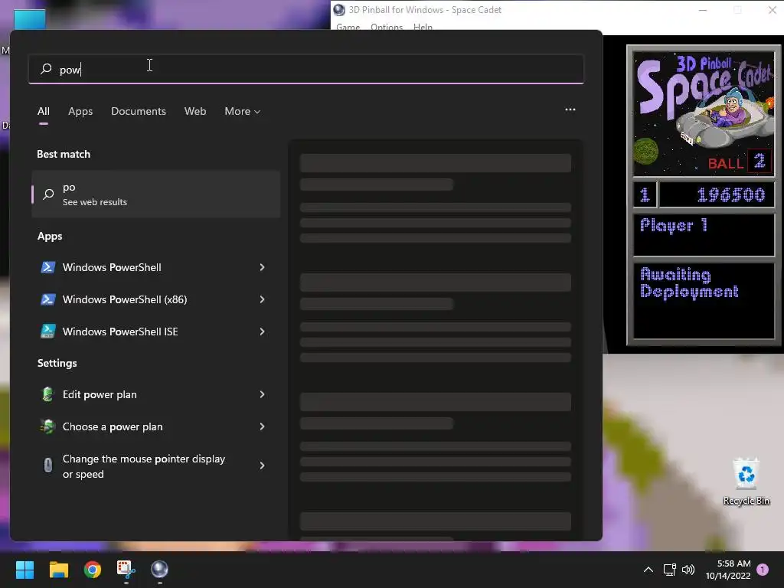Click the Edit power plan battery icon
This screenshot has height=588, width=784.
(x=47, y=394)
